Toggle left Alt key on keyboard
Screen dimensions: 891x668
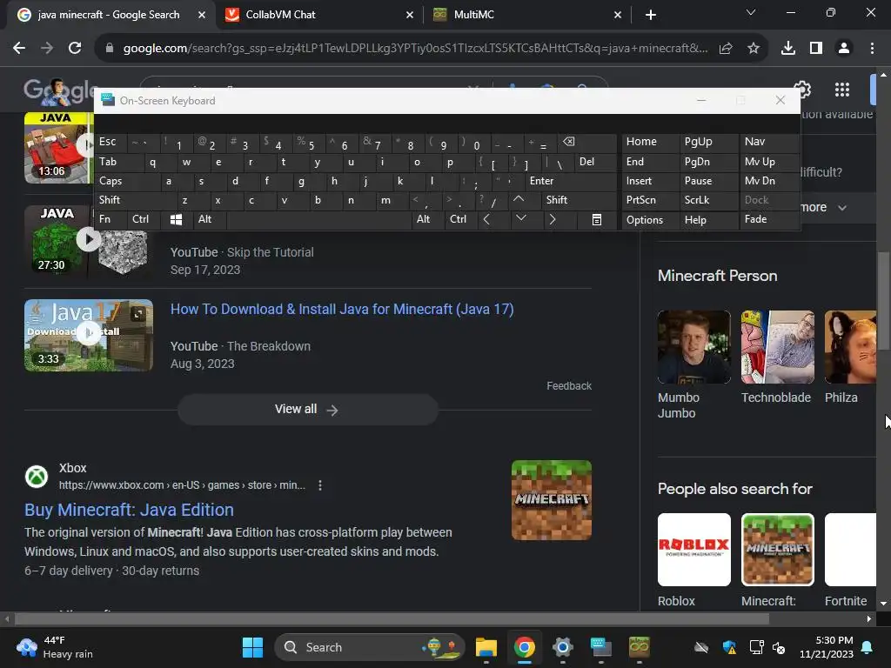(209, 219)
